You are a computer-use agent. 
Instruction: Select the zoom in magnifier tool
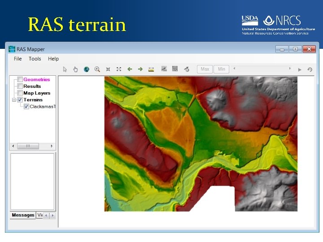(x=97, y=69)
